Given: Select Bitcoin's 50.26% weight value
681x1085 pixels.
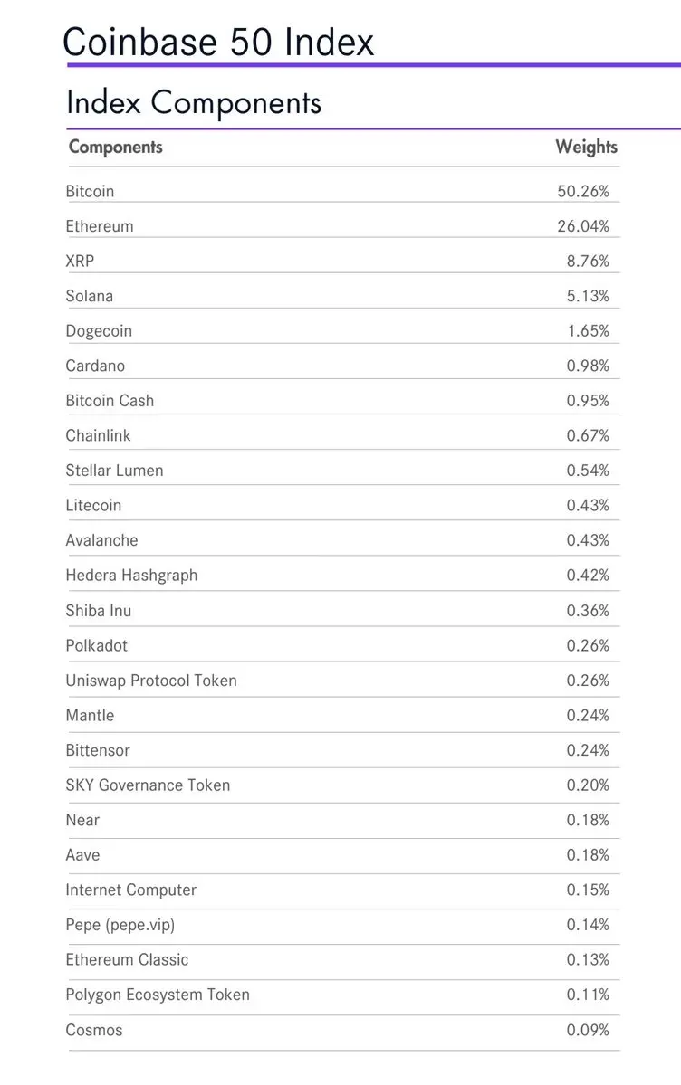Looking at the screenshot, I should [583, 191].
